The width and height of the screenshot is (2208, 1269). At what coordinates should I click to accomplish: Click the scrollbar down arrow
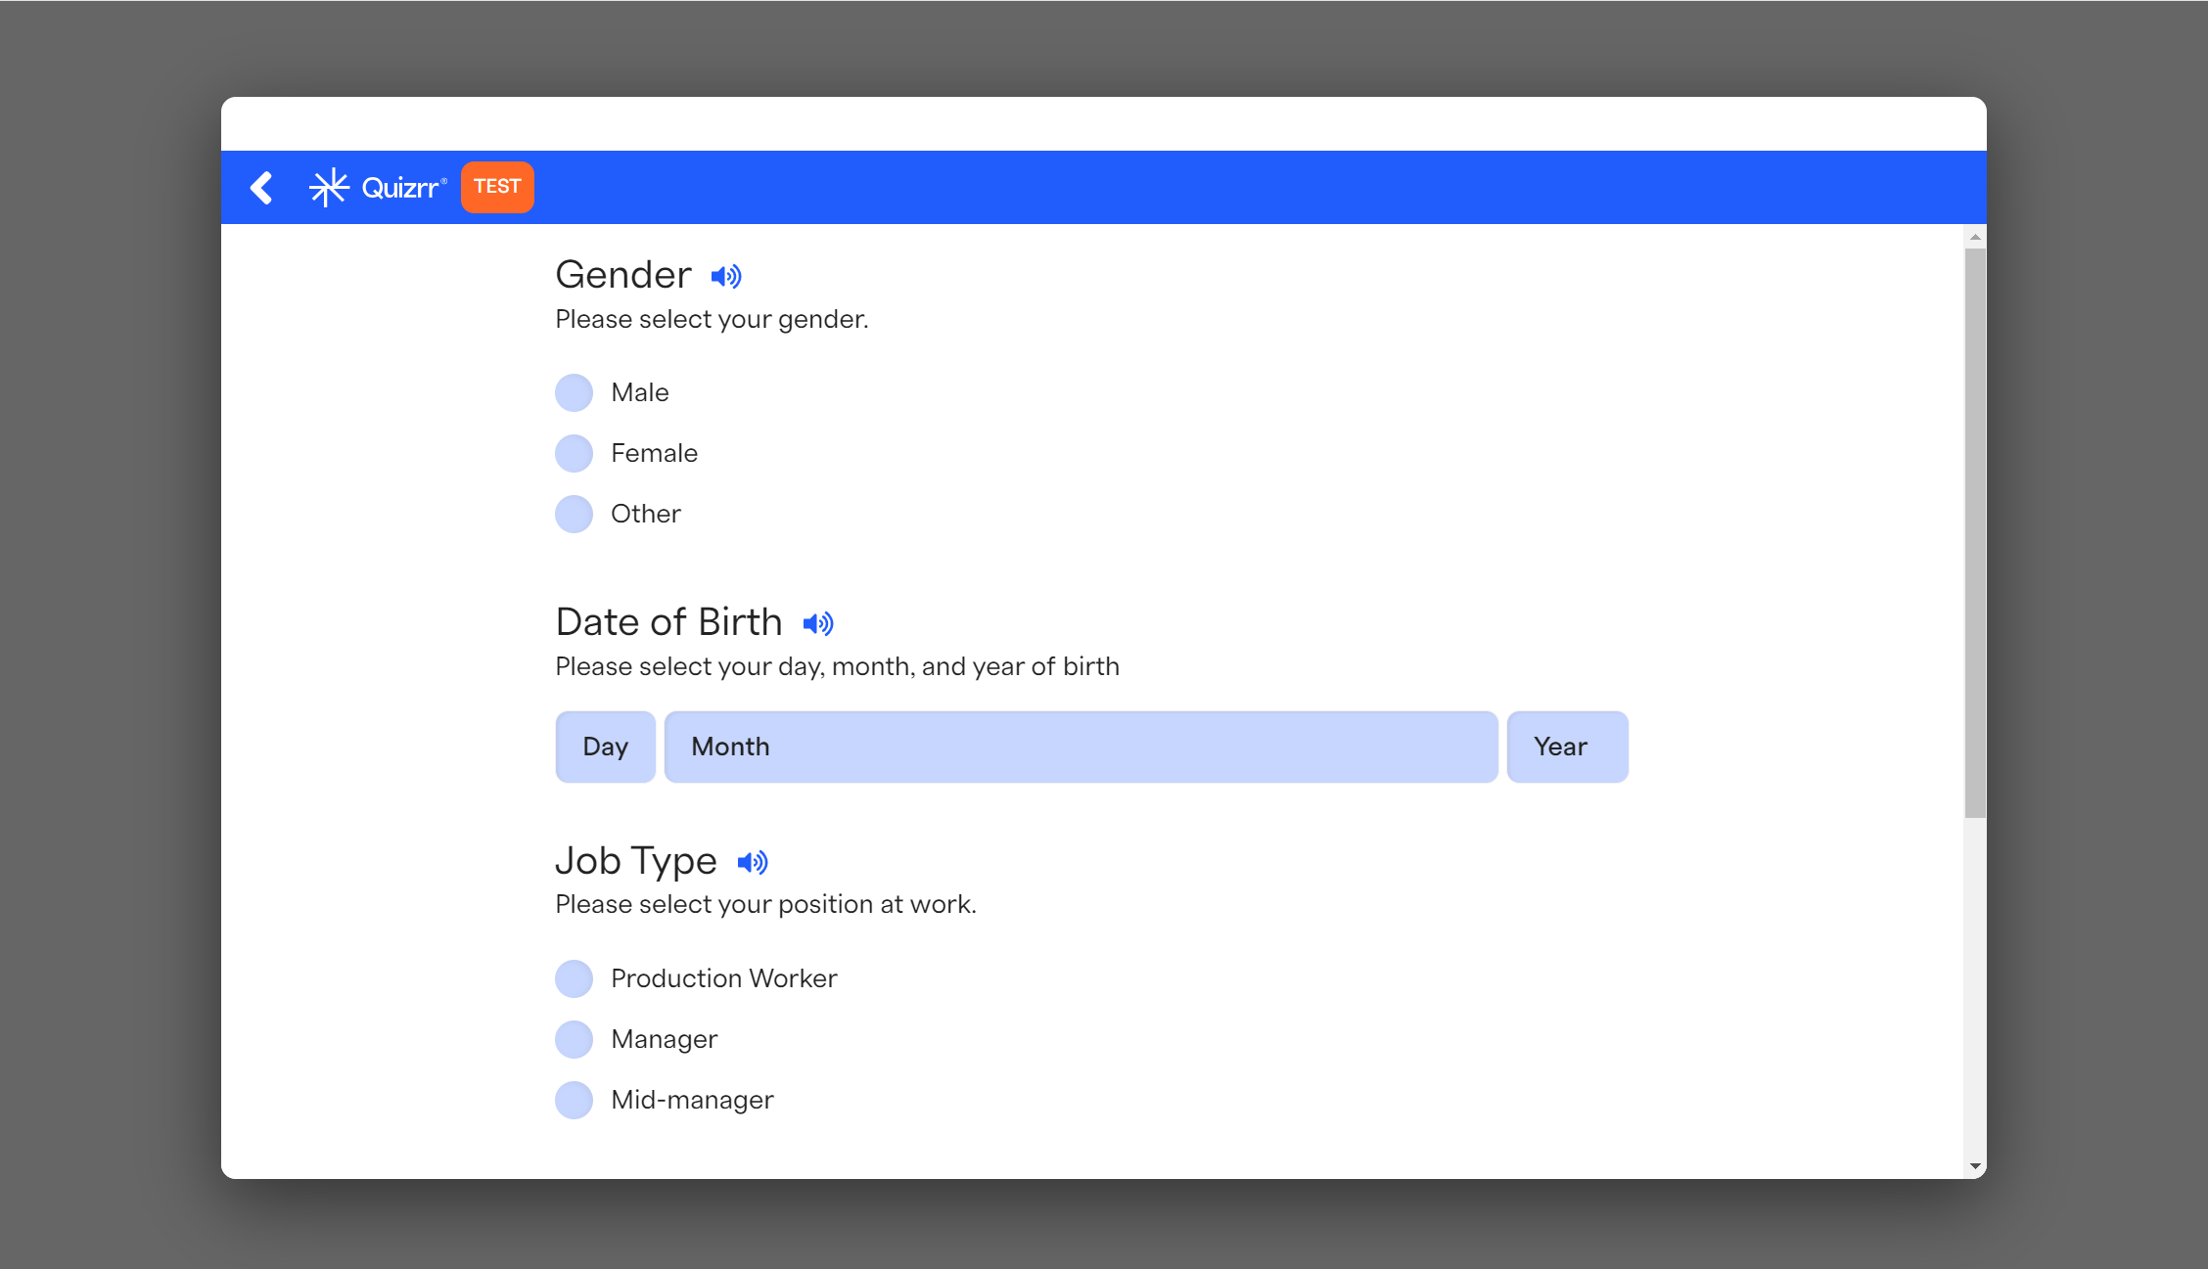1975,1166
